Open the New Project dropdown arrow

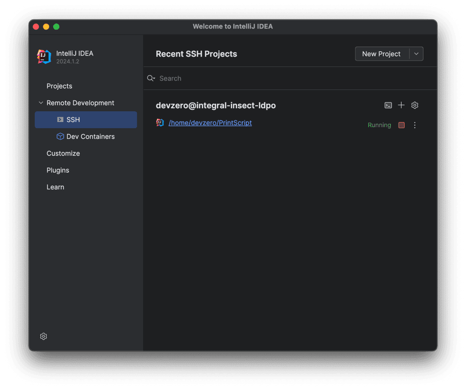tap(416, 54)
